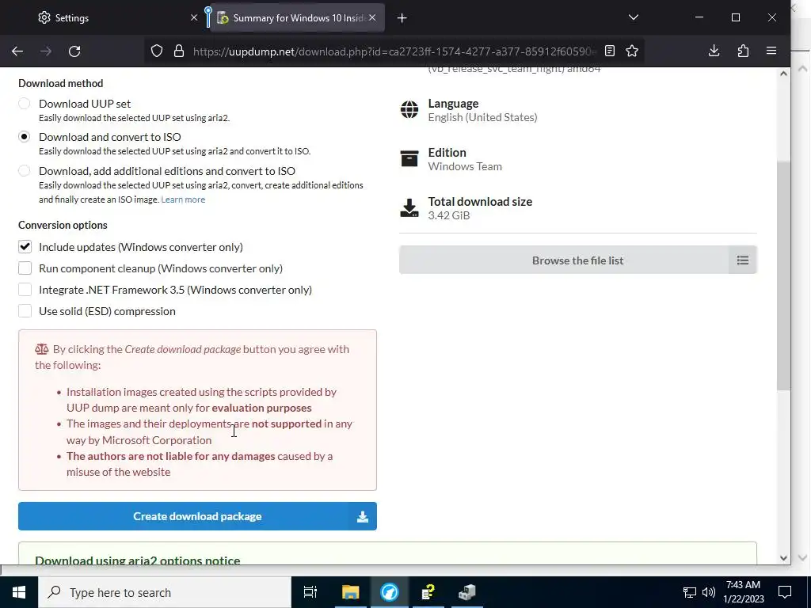
Task: Enable Integrate .NET Framework 3.5 checkbox
Action: pos(25,290)
